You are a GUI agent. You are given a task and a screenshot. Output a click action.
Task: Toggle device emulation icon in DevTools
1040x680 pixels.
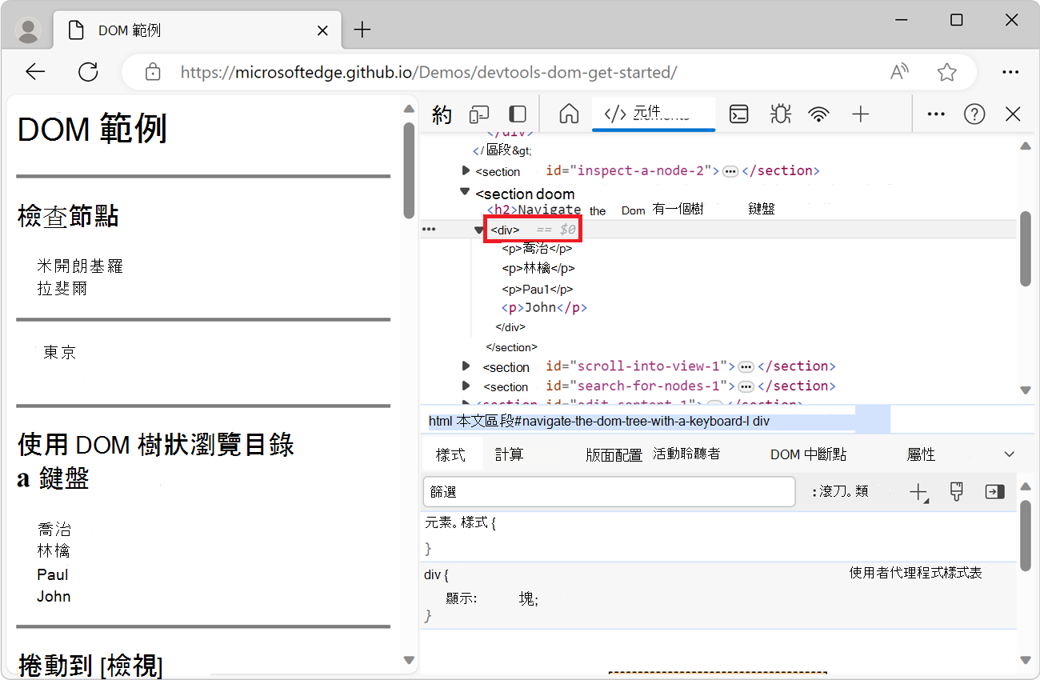(479, 114)
